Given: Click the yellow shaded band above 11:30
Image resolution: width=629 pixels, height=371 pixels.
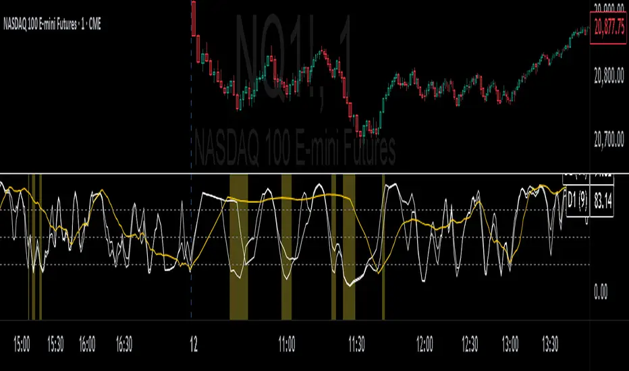Looking at the screenshot, I should point(349,247).
